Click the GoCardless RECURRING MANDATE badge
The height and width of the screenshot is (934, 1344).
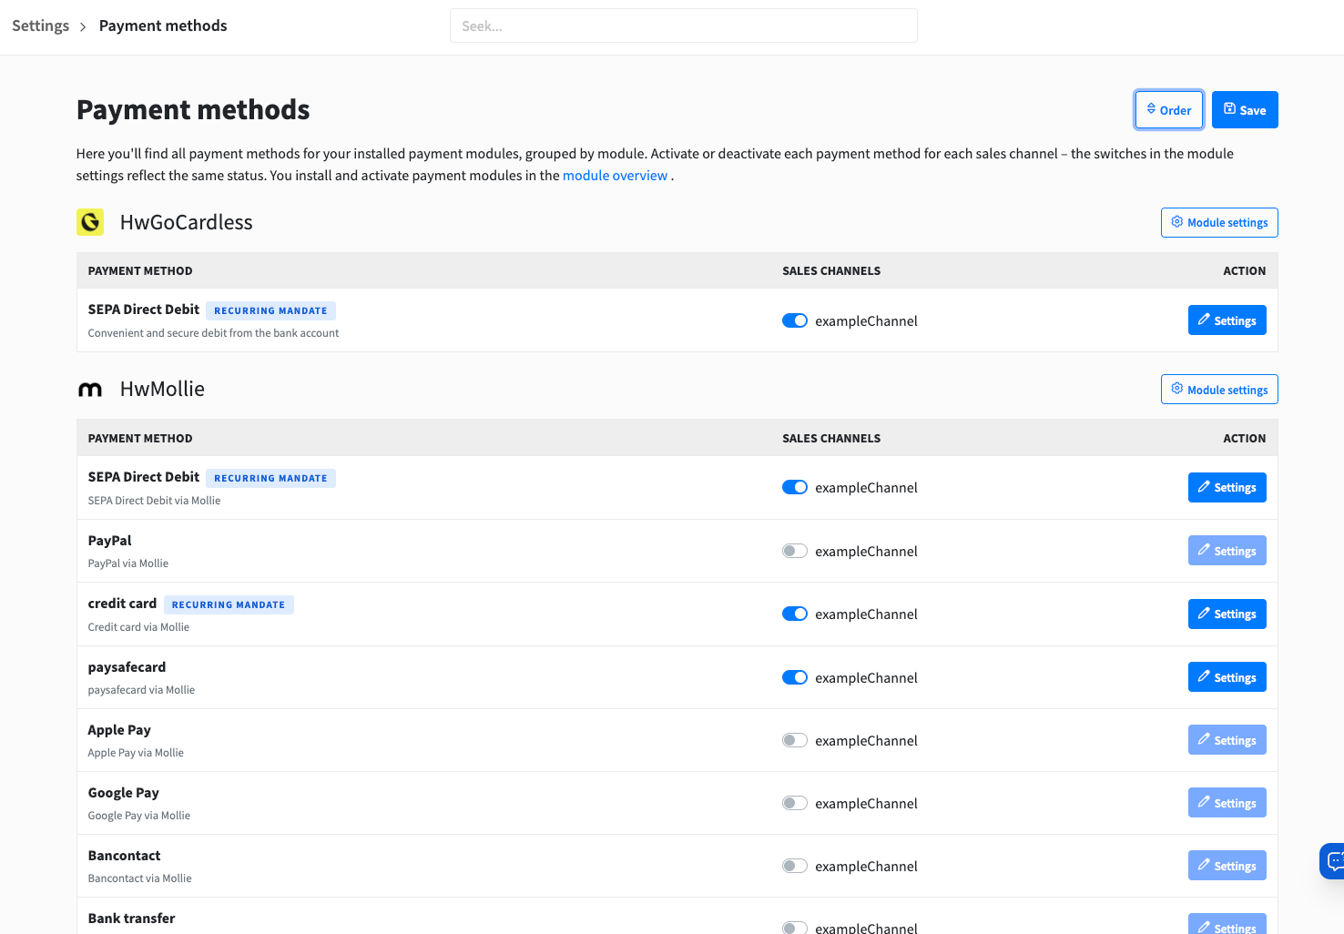(270, 310)
